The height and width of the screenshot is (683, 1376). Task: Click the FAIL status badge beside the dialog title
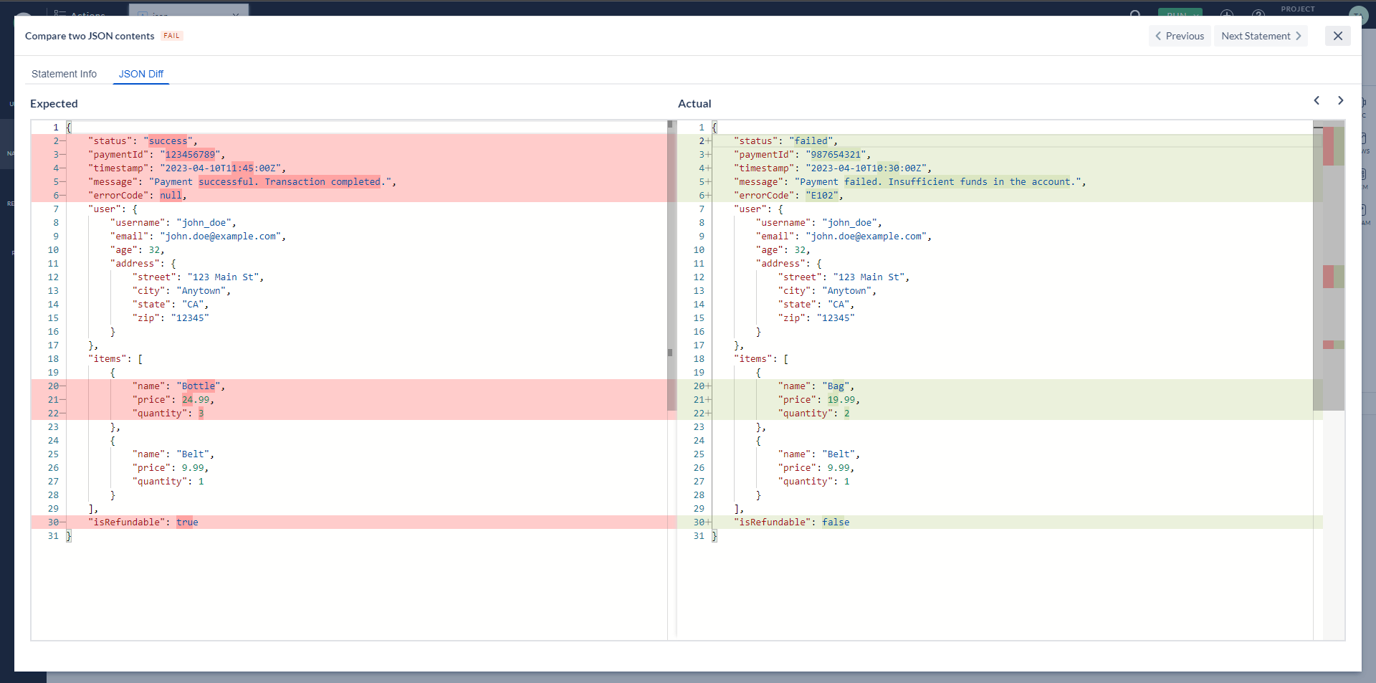171,35
